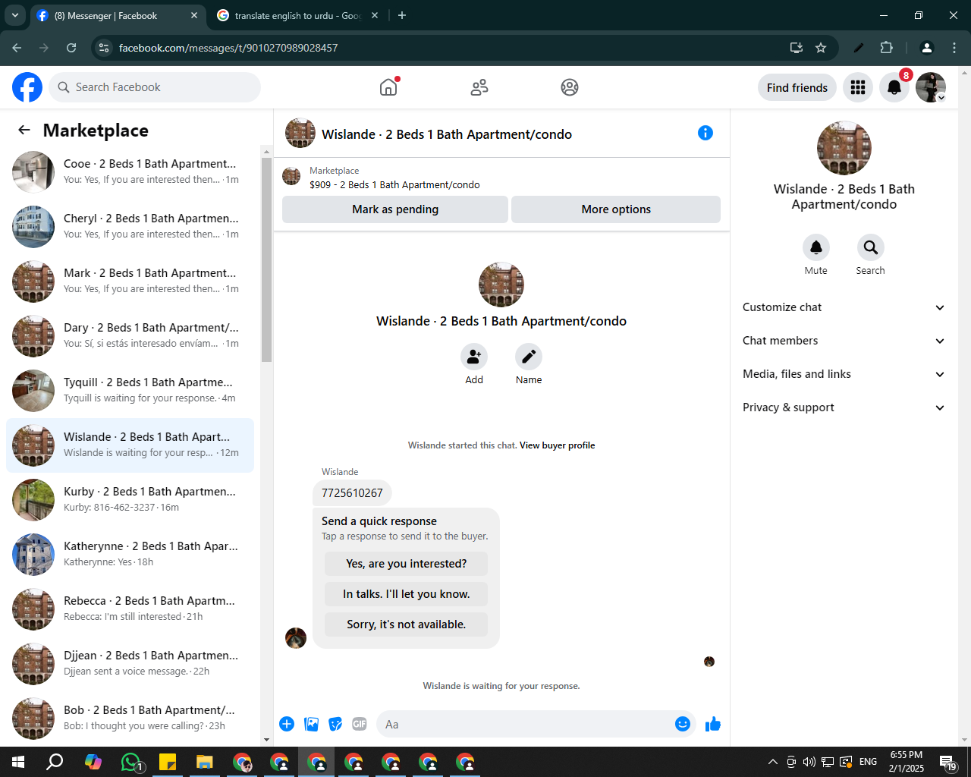
Task: Open notifications bell with 8 badge
Action: tap(894, 87)
